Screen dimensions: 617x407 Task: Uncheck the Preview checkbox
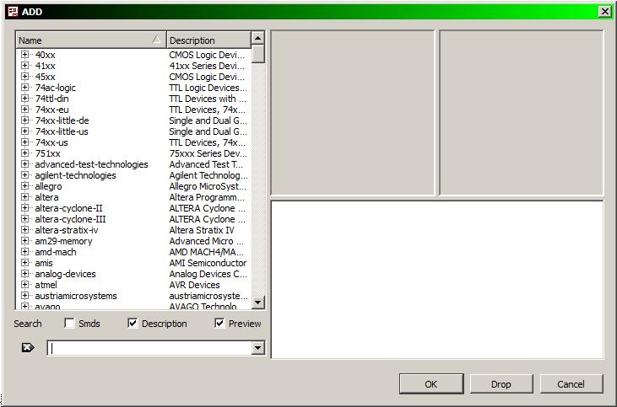pyautogui.click(x=219, y=324)
